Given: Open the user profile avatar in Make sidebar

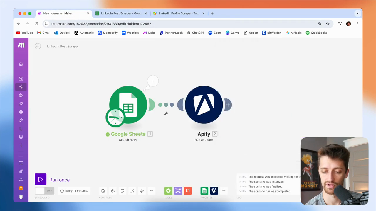Looking at the screenshot, I should point(21,197).
